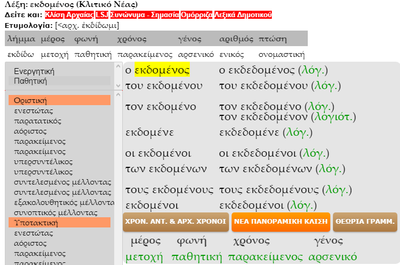Choose εξακολουθητικός μέλλοντας entry
Image resolution: width=400 pixels, height=265 pixels.
[64, 203]
